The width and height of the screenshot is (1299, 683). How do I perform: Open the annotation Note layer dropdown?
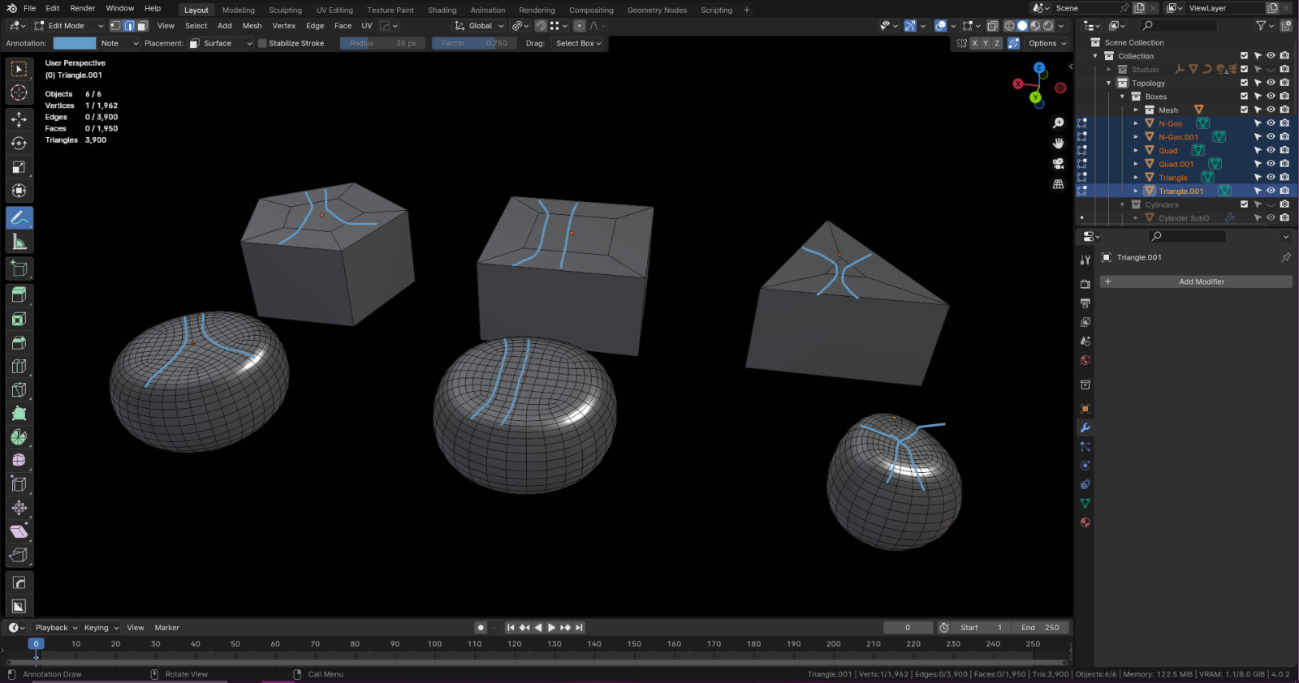click(119, 43)
